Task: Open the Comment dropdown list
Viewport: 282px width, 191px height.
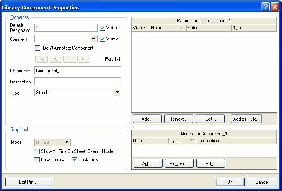Action: coord(94,39)
